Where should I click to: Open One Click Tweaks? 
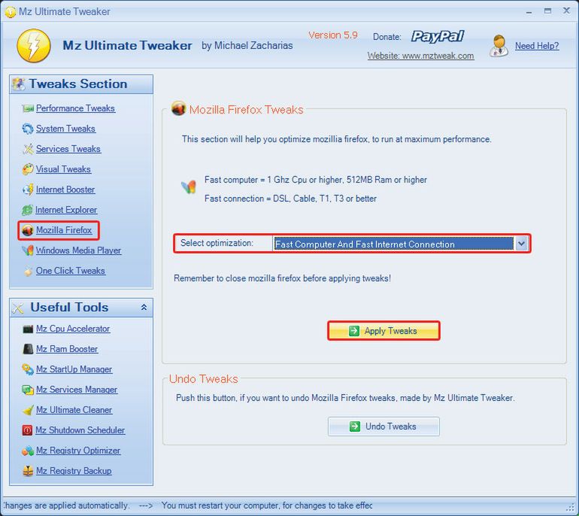[x=71, y=271]
